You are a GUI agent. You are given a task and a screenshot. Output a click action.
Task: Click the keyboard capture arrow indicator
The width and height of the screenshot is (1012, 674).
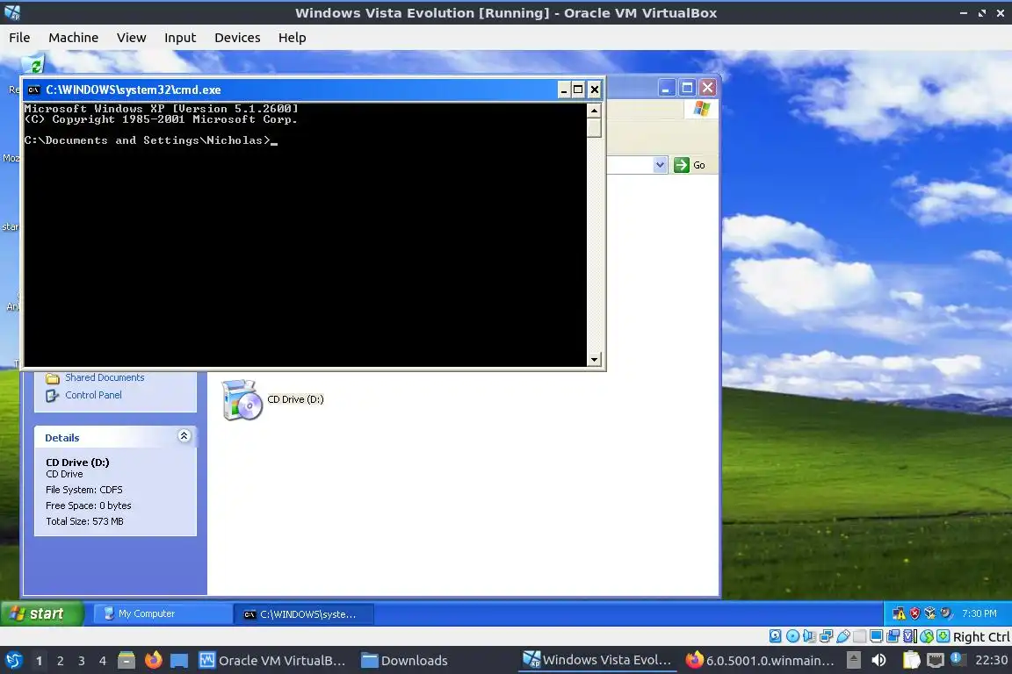point(943,636)
